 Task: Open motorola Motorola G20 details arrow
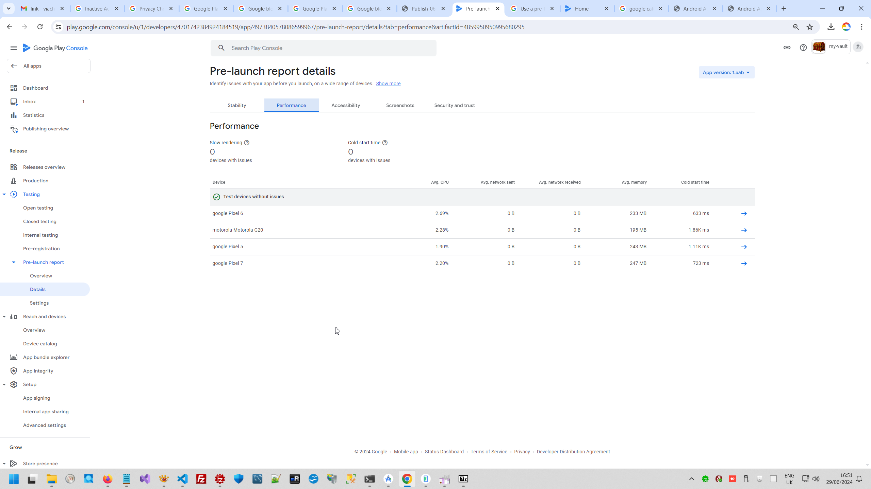744,230
